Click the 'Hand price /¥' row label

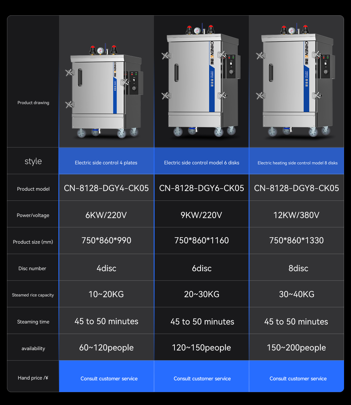(33, 378)
